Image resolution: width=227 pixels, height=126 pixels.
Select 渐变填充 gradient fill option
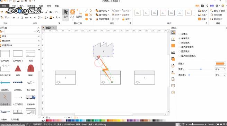184,43
